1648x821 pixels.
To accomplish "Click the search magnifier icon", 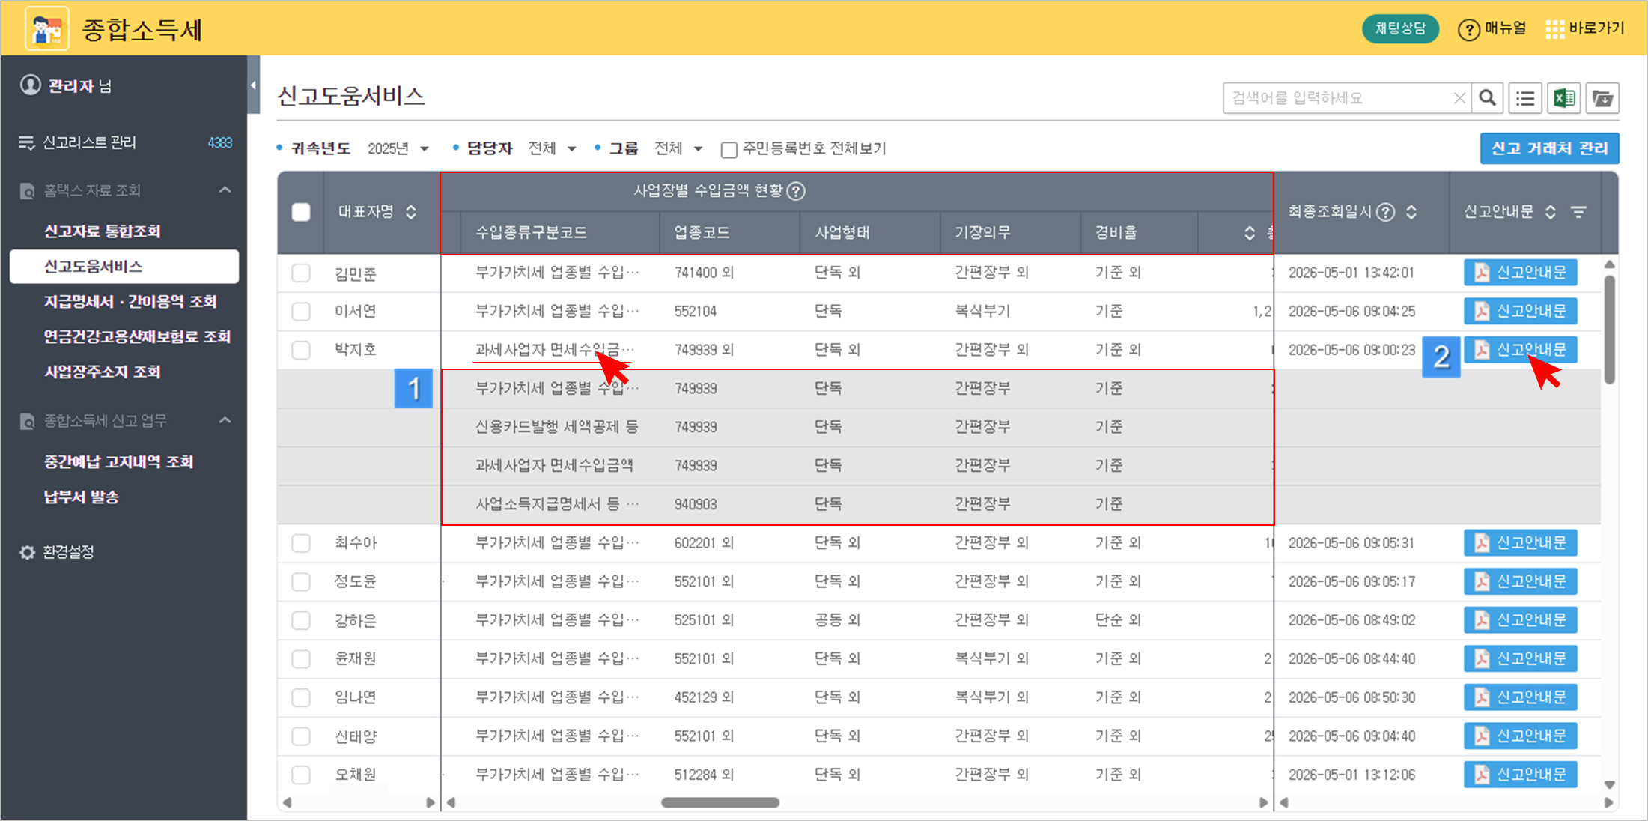I will tap(1488, 98).
